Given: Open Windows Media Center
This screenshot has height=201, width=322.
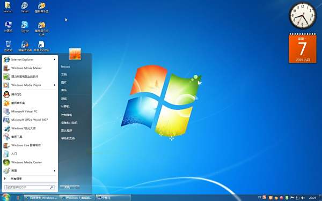Looking at the screenshot, I should pos(30,162).
